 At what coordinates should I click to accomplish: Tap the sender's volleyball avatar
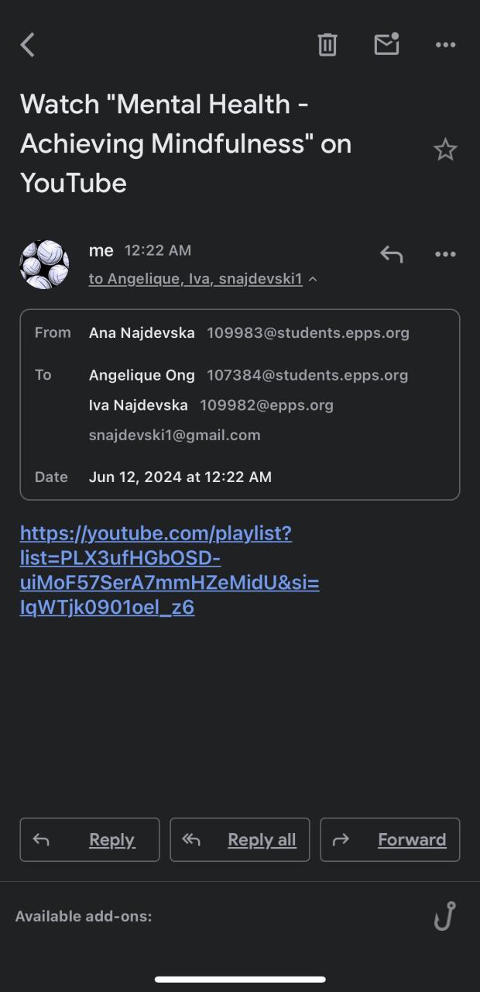(x=44, y=264)
